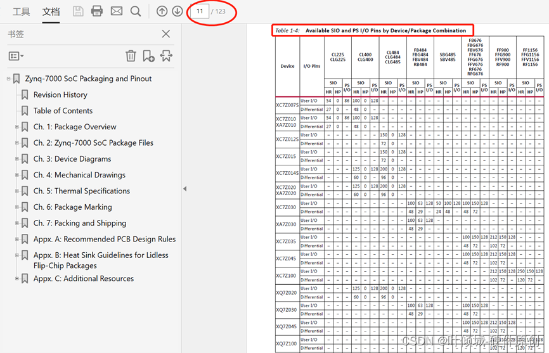Expand Ch. 4: Mechanical Drawings bookmark
Screen dimensions: 549x353
coord(17,175)
